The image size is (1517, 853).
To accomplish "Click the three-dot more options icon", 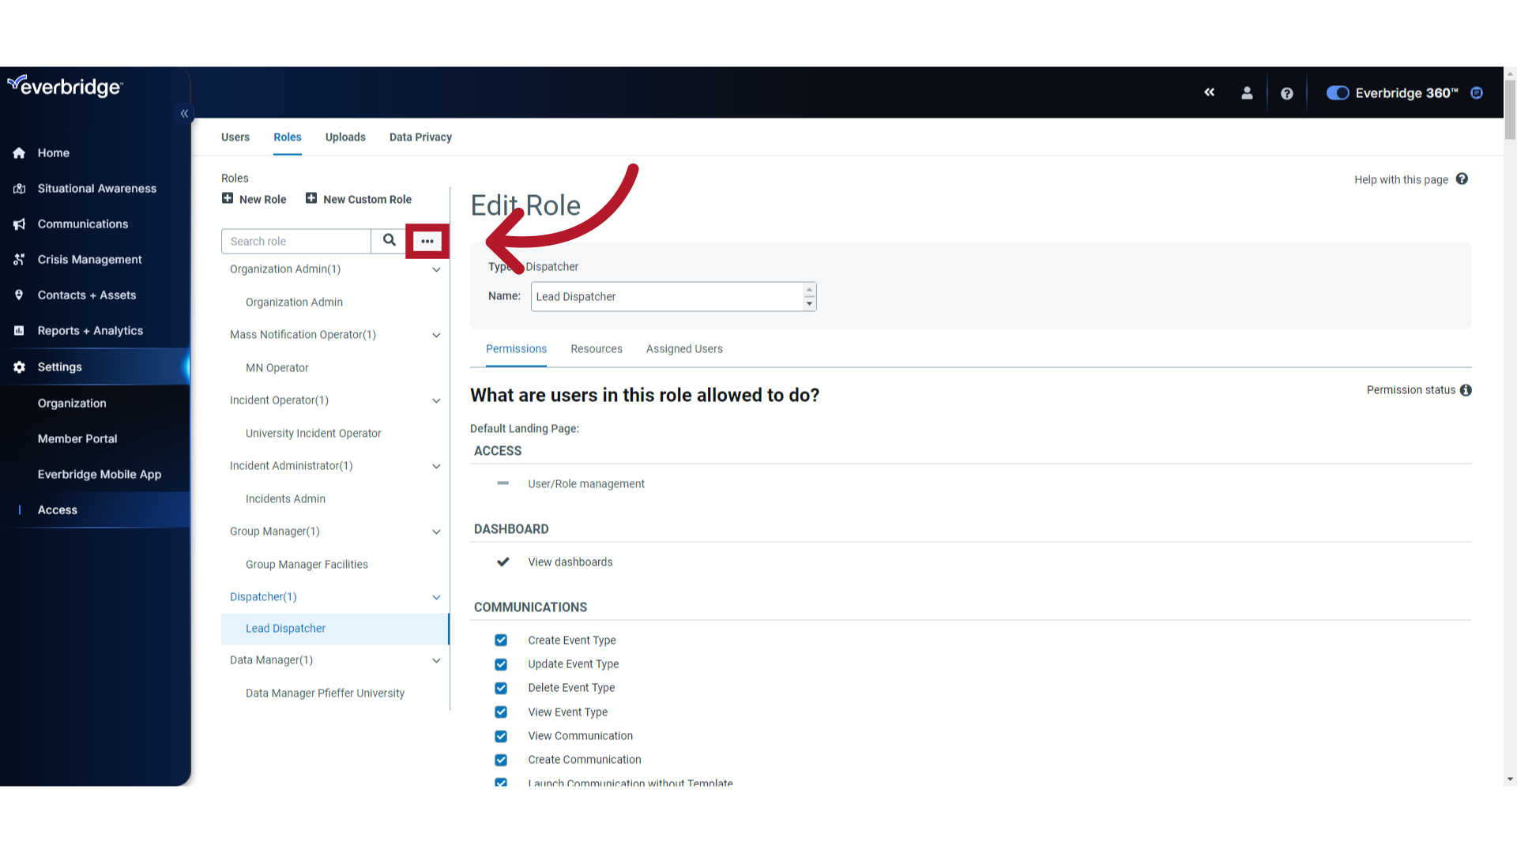I will point(426,241).
